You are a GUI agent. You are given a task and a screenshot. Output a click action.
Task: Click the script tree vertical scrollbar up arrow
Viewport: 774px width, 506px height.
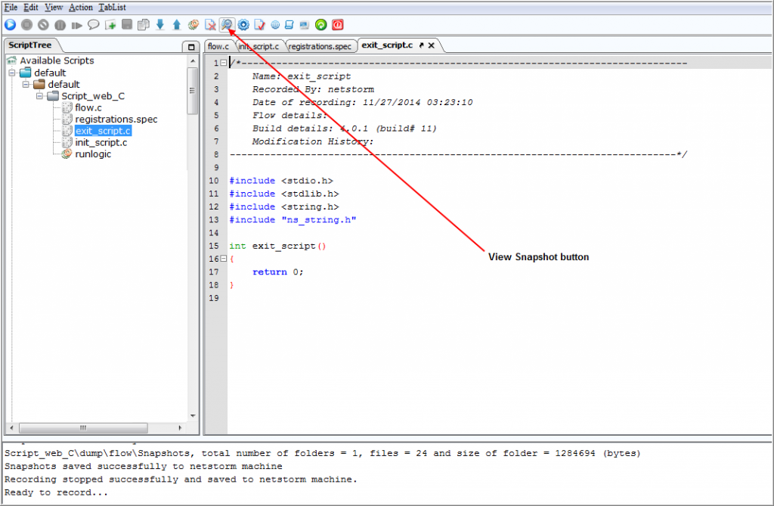coord(193,61)
